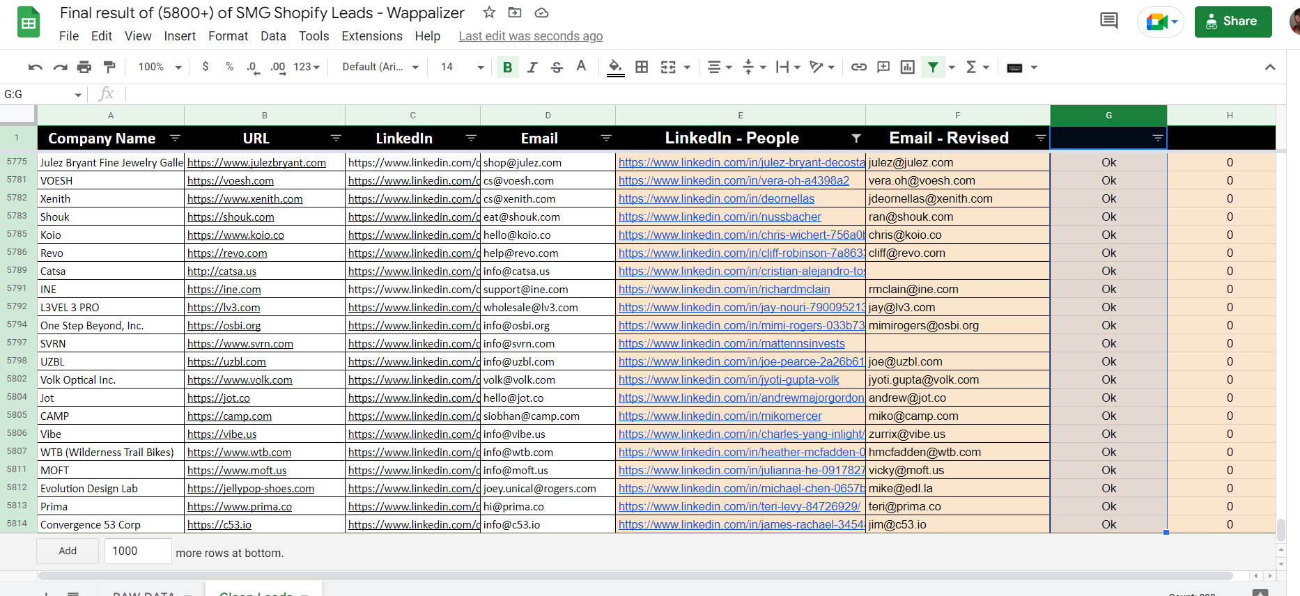
Task: Click the Undo icon in toolbar
Action: 35,68
